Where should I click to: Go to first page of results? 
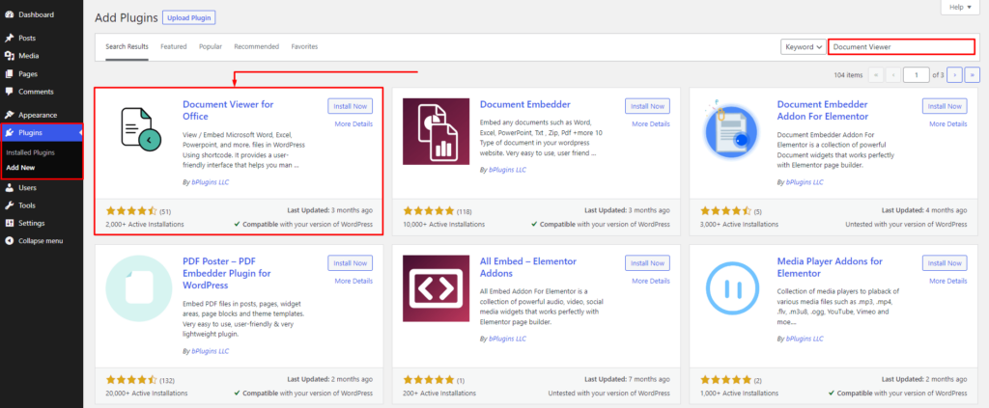pyautogui.click(x=875, y=75)
